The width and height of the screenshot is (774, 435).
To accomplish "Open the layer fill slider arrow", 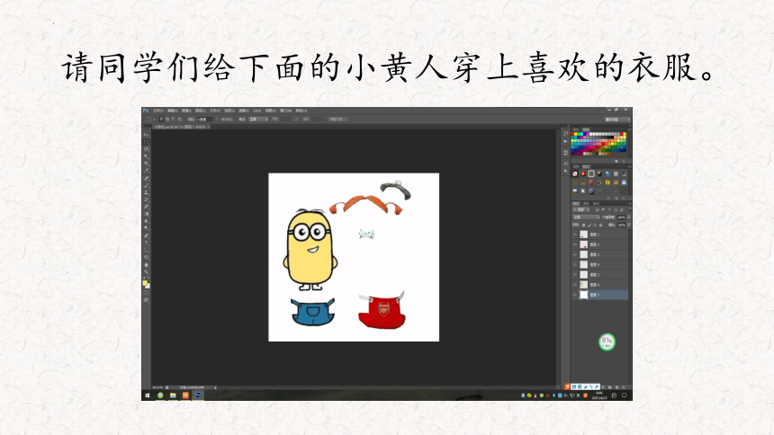I will coord(629,225).
